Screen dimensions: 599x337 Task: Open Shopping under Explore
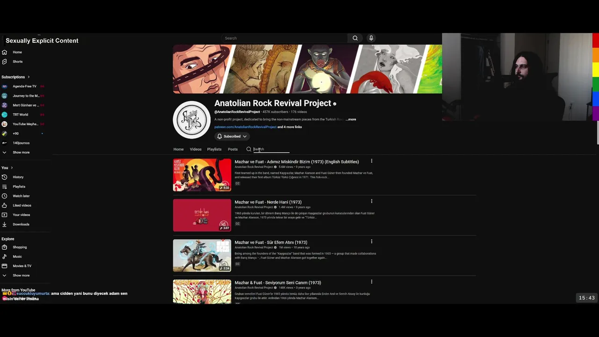pos(20,247)
